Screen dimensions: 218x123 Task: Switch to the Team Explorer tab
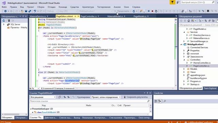point(210,88)
